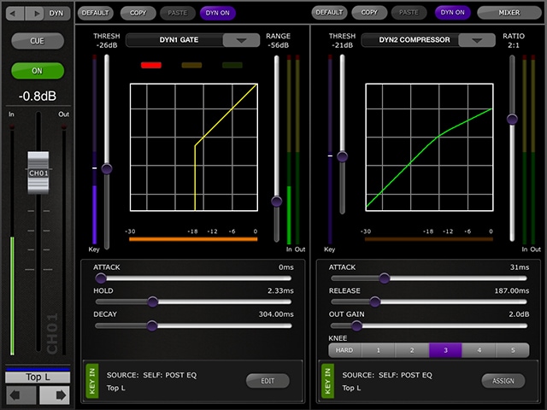Select the HARD knee option

point(344,350)
